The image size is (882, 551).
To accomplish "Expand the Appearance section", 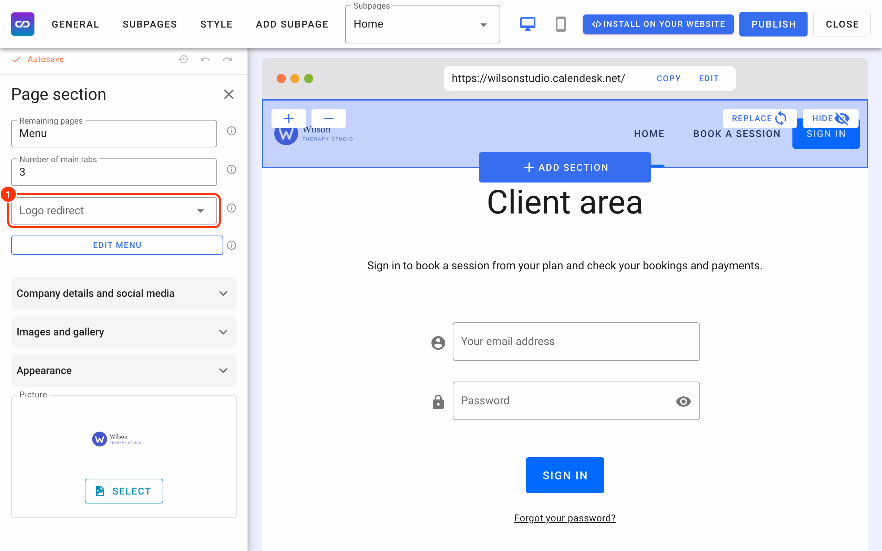I will pyautogui.click(x=124, y=371).
